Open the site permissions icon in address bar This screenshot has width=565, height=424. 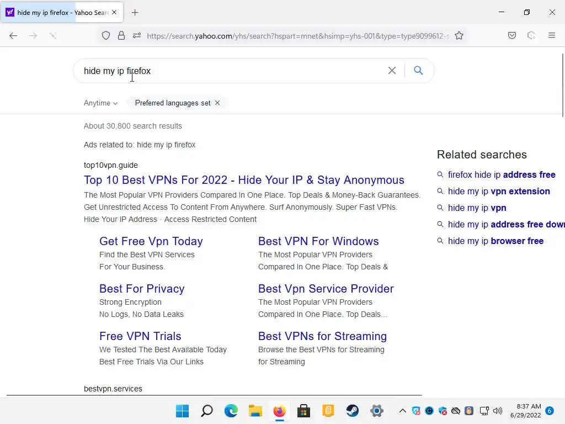(137, 36)
